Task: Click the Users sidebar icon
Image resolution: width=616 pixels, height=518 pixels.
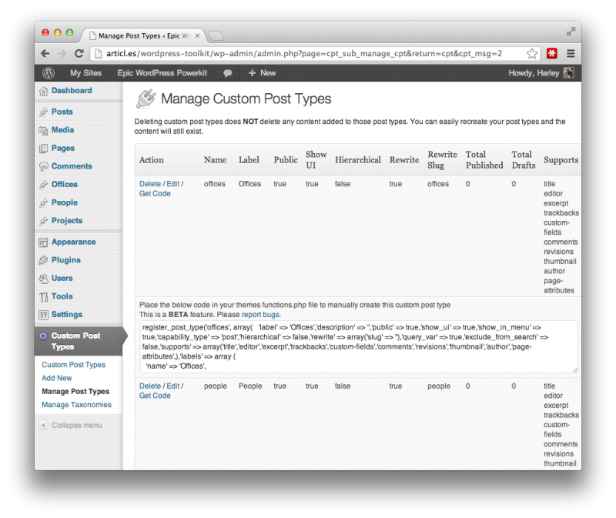Action: [43, 279]
